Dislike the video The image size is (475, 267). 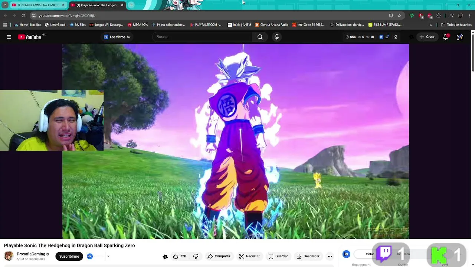coord(196,256)
